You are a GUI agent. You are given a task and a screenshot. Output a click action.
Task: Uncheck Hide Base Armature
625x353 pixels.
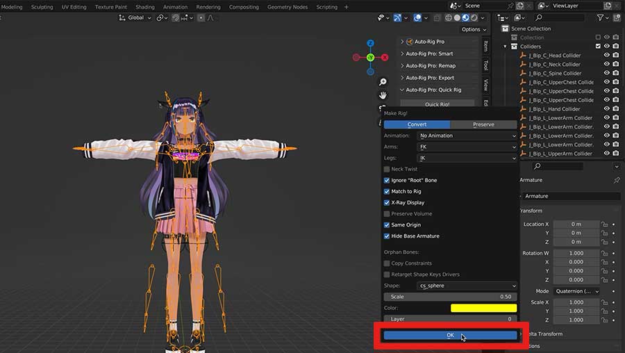point(387,236)
